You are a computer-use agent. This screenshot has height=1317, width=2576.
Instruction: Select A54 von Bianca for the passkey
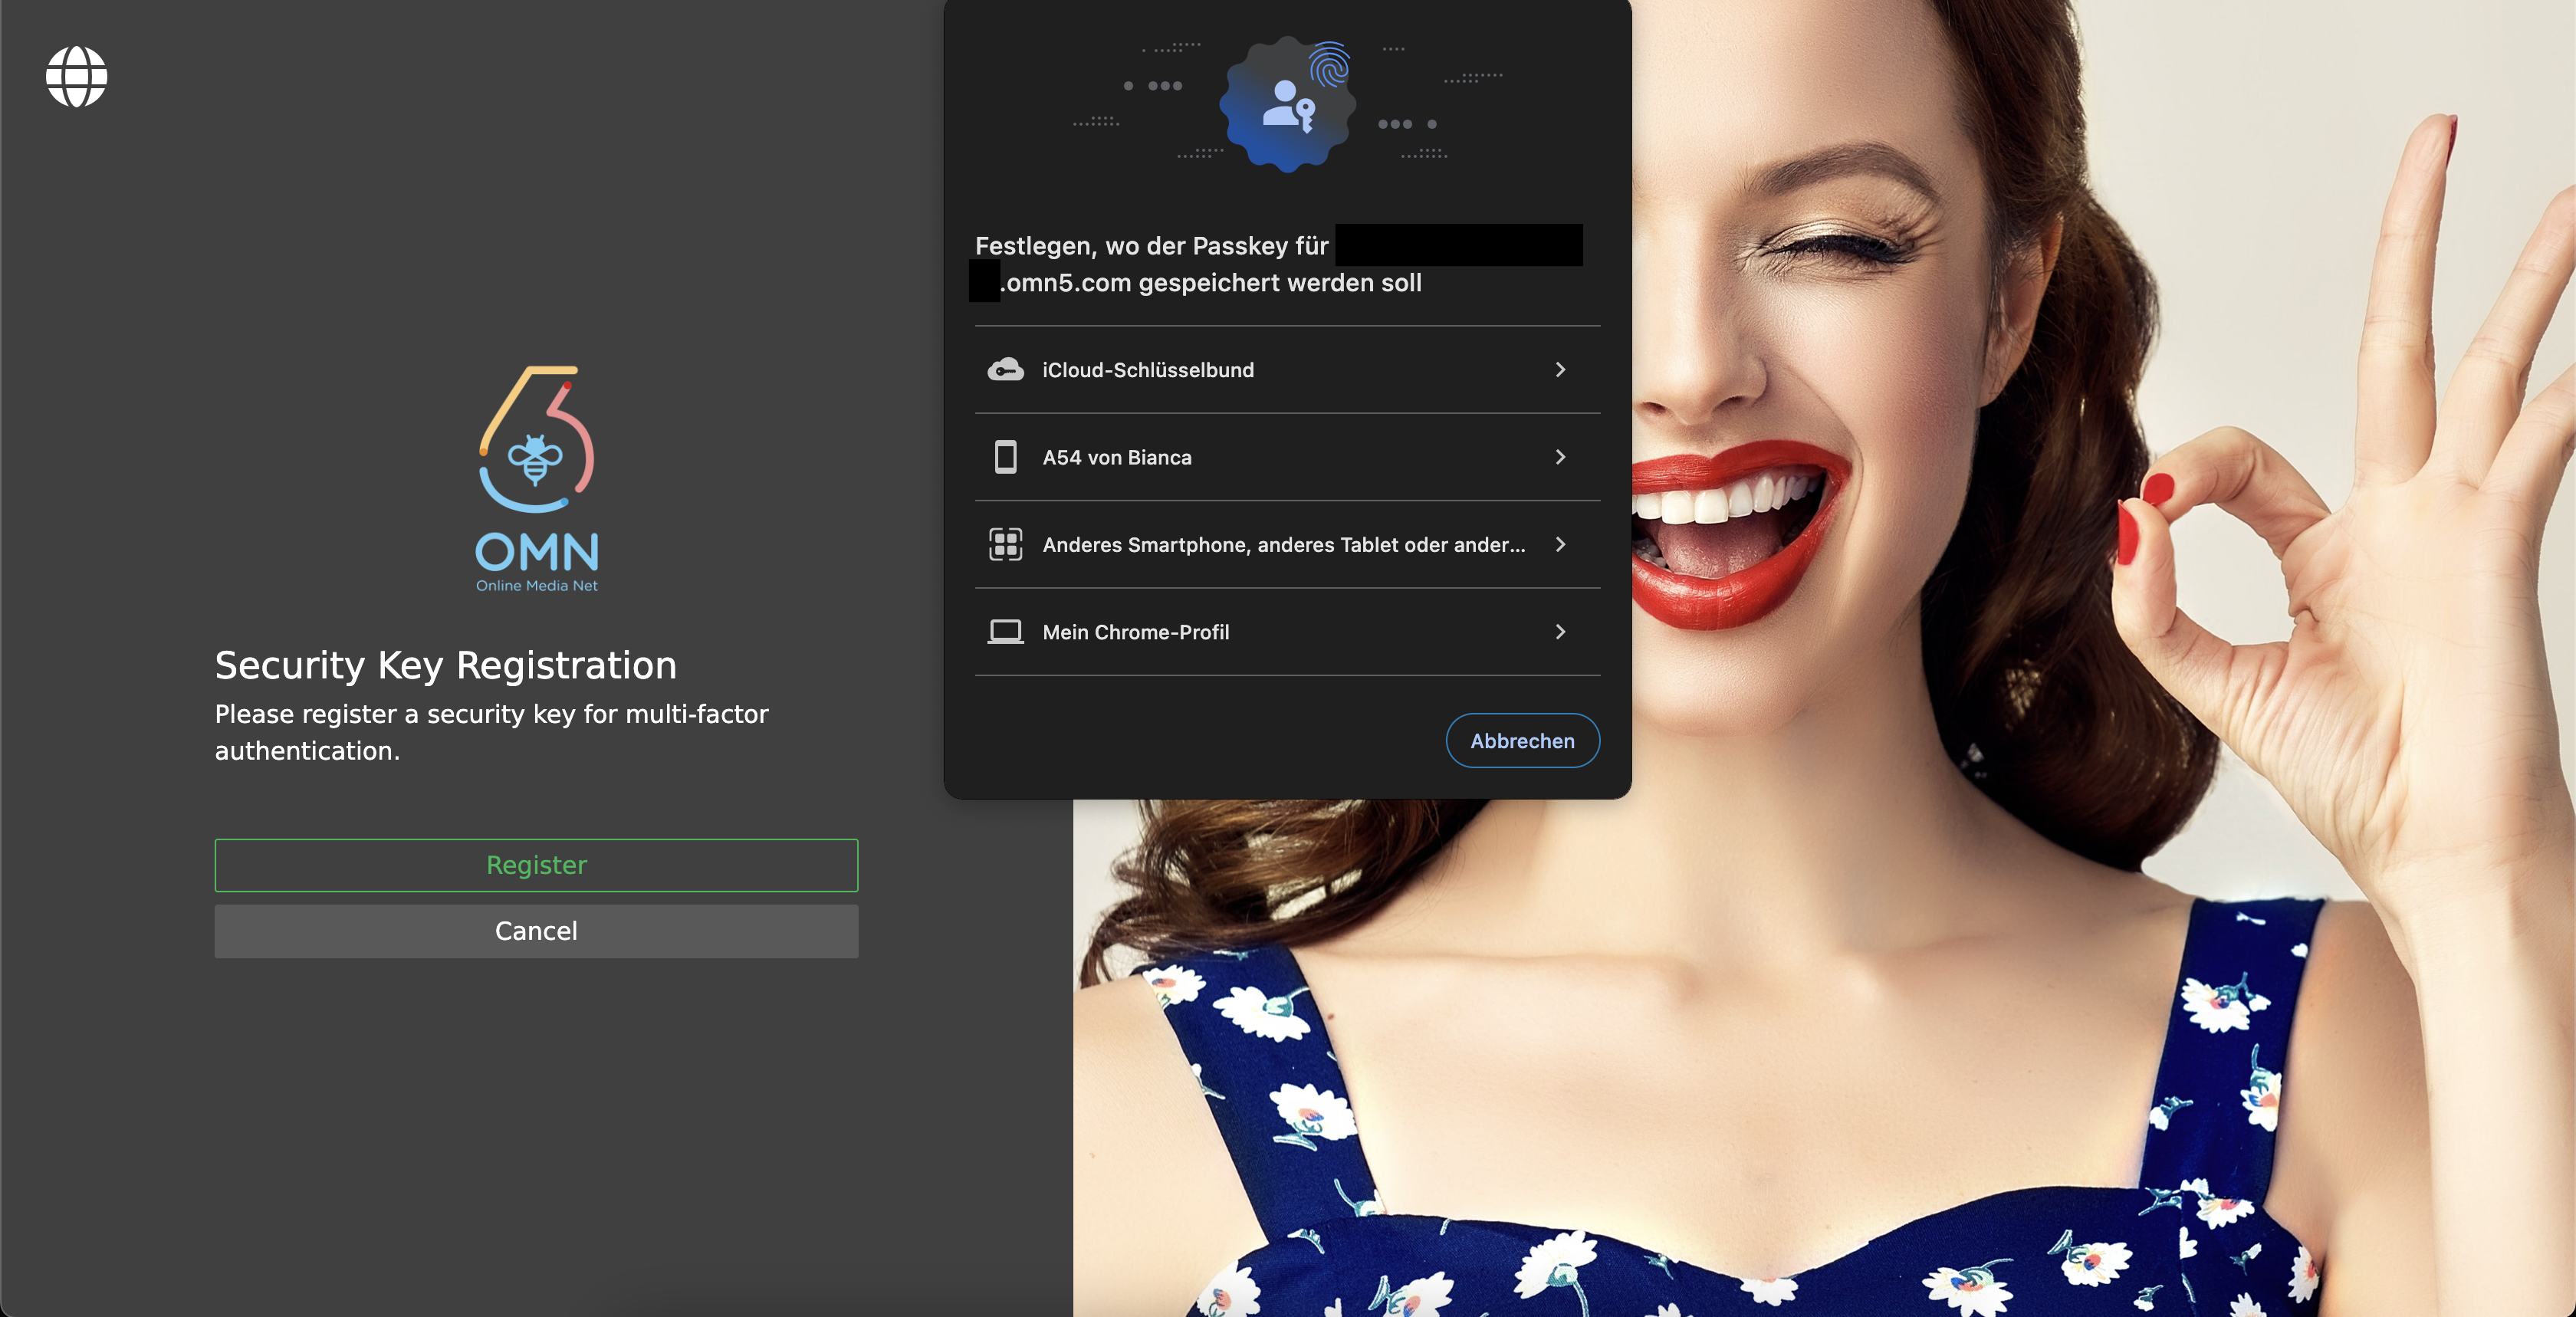1250,457
